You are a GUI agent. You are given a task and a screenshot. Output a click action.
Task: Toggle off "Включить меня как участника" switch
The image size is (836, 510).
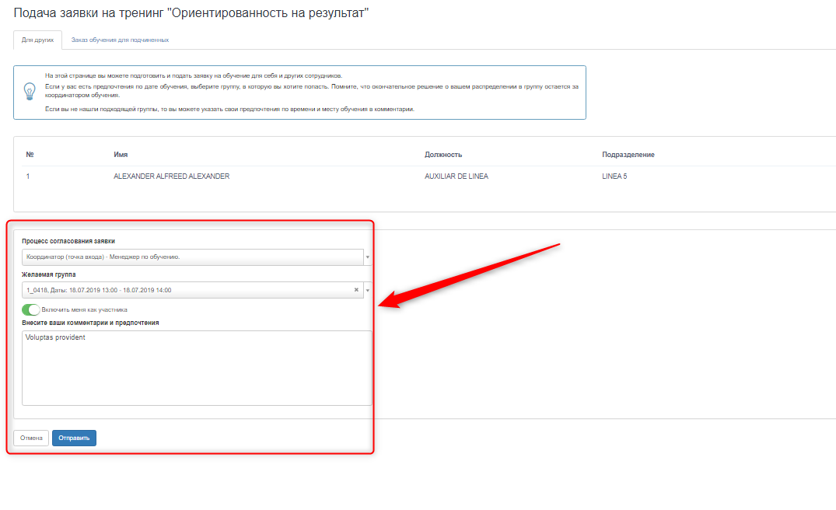click(31, 309)
